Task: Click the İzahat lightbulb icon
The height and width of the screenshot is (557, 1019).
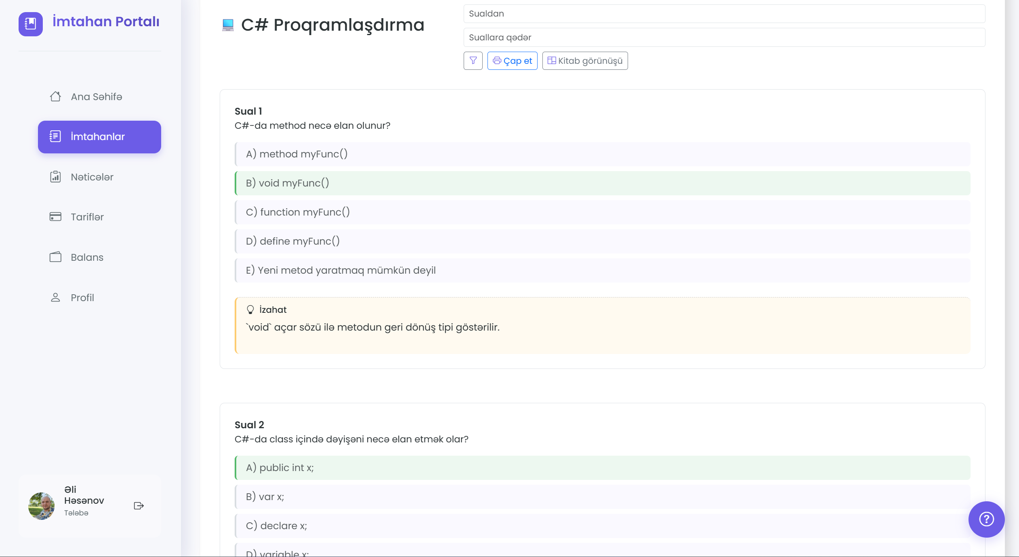Action: pyautogui.click(x=250, y=310)
